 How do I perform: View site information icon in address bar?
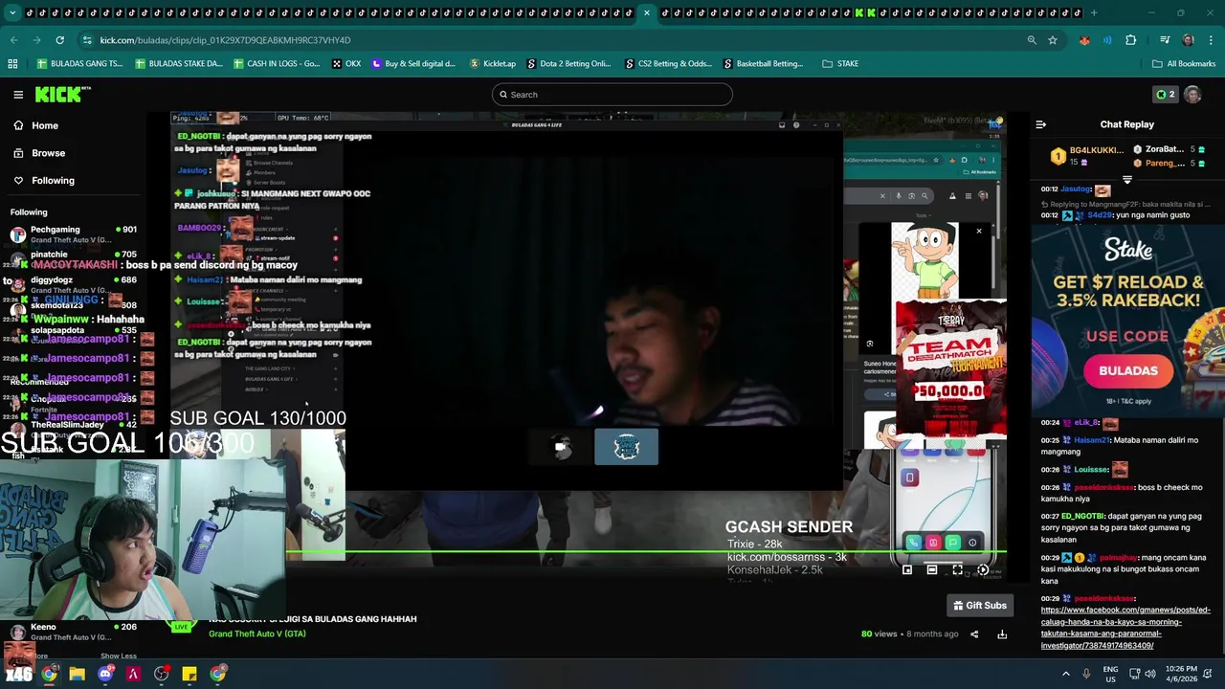click(87, 40)
